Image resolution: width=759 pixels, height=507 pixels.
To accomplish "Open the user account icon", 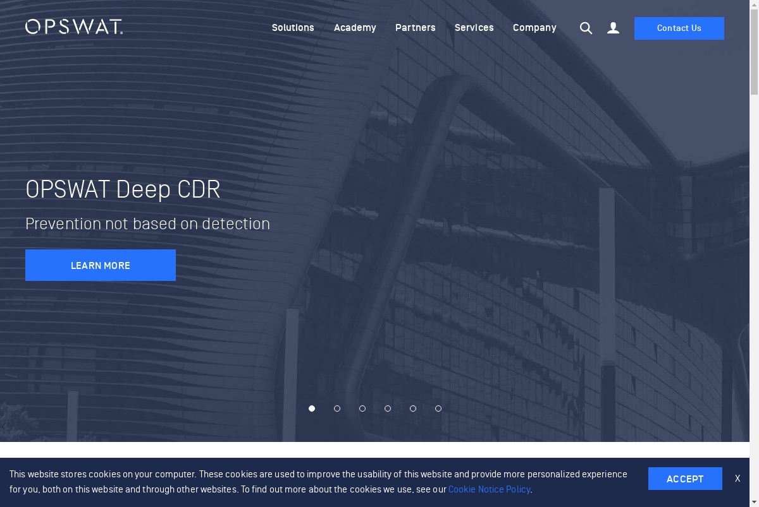I will [x=613, y=28].
